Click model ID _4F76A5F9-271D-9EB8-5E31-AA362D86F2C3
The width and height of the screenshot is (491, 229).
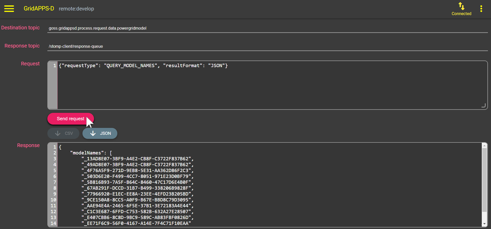click(x=136, y=171)
